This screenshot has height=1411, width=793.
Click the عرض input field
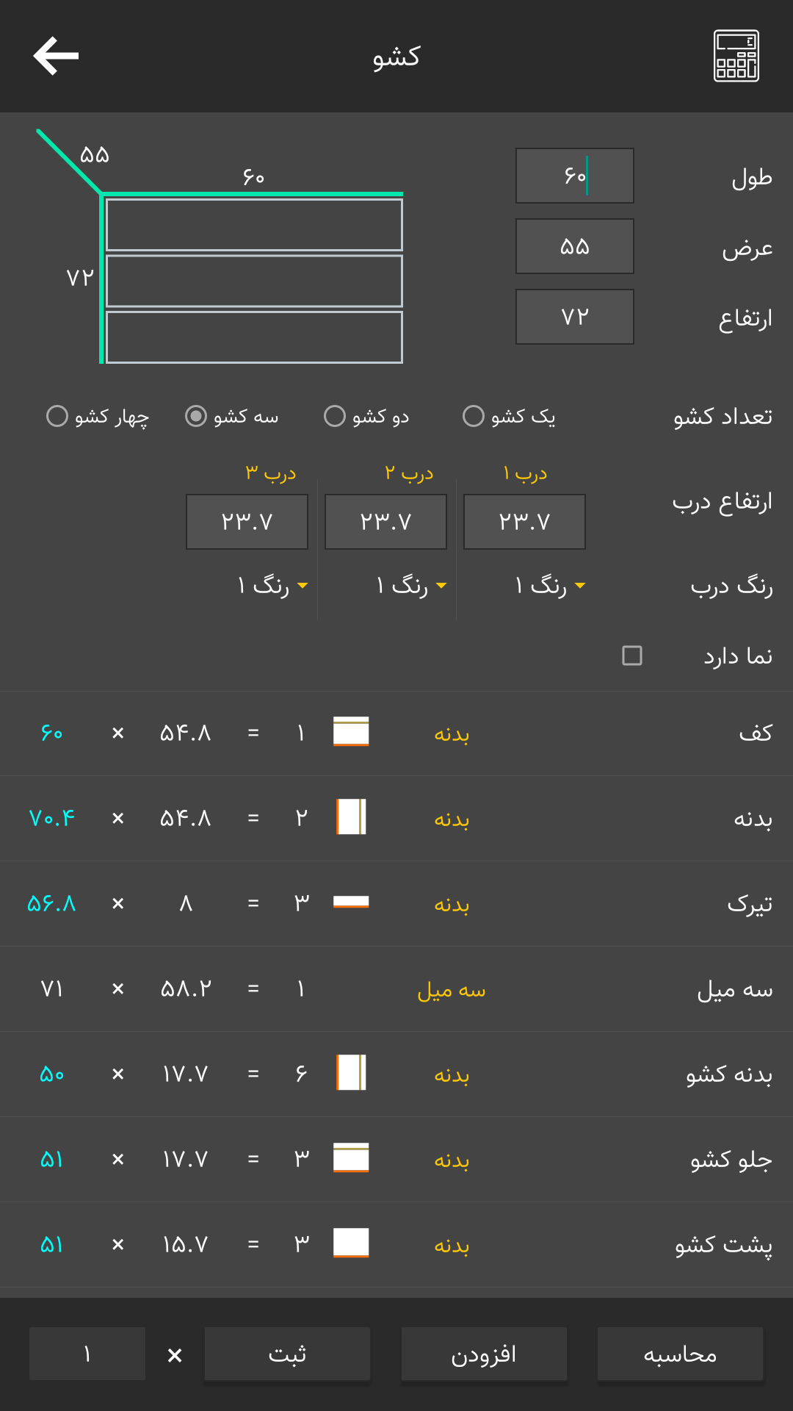pyautogui.click(x=575, y=246)
